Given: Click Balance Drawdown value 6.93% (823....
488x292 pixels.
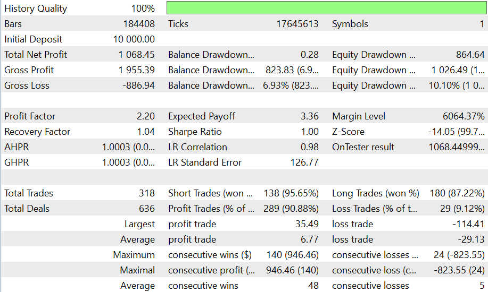Looking at the screenshot, I should tap(291, 85).
